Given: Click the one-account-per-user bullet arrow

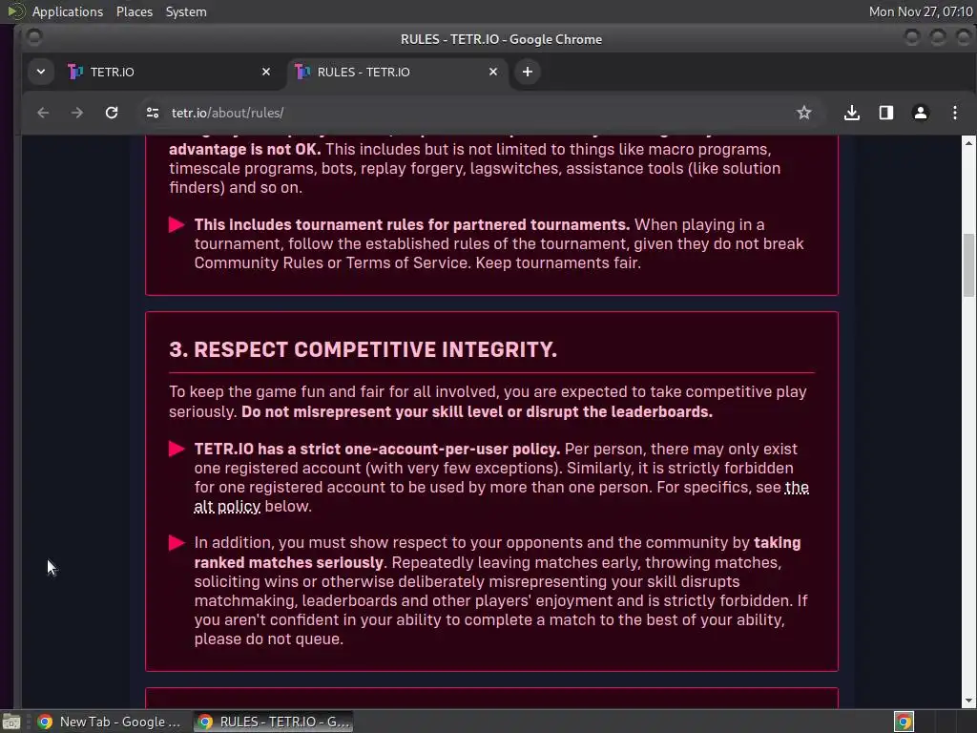Looking at the screenshot, I should pyautogui.click(x=177, y=449).
